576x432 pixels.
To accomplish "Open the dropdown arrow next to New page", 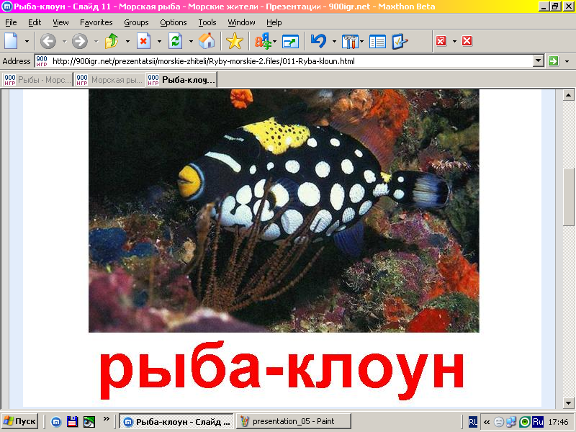I will pyautogui.click(x=27, y=41).
